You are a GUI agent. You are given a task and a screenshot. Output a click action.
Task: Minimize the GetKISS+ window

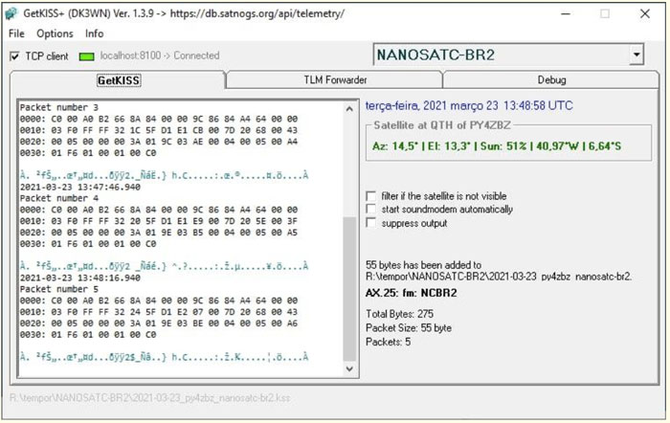pos(560,13)
